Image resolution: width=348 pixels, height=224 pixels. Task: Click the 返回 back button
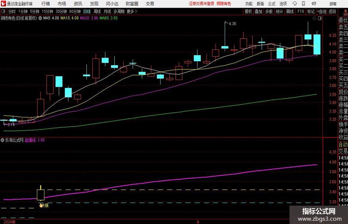332,11
